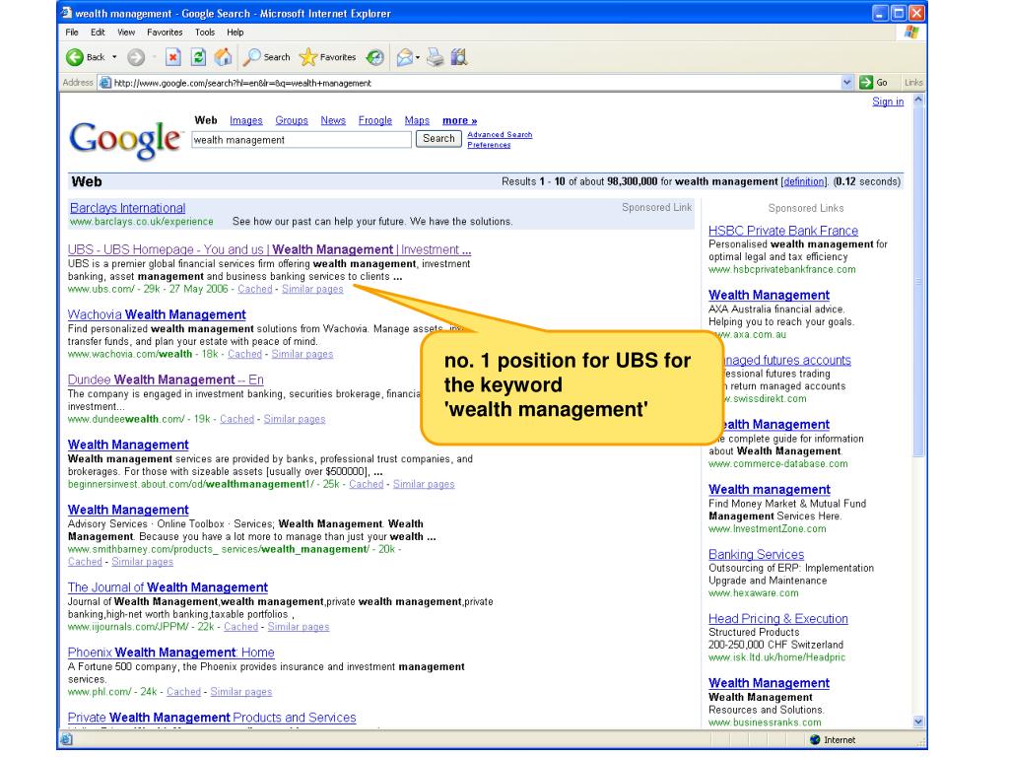Open the UBS Homepage search result
The width and height of the screenshot is (1009, 757).
(x=269, y=249)
